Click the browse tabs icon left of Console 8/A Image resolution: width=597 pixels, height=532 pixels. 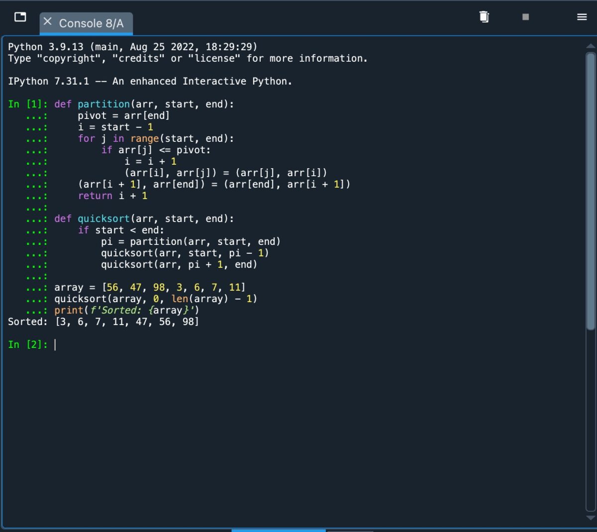[20, 17]
